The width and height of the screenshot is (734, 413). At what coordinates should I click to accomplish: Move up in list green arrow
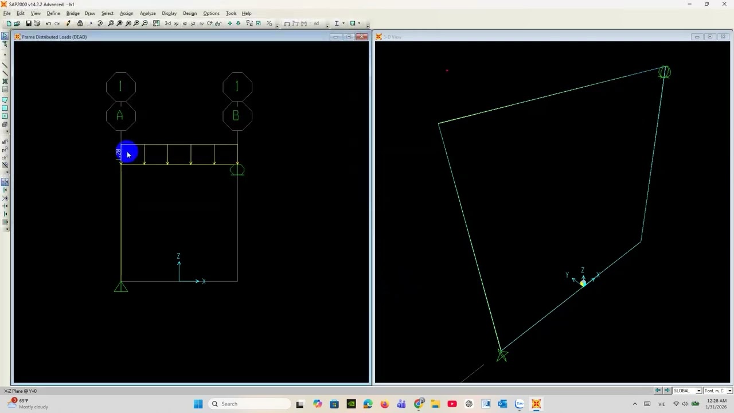[x=230, y=24]
